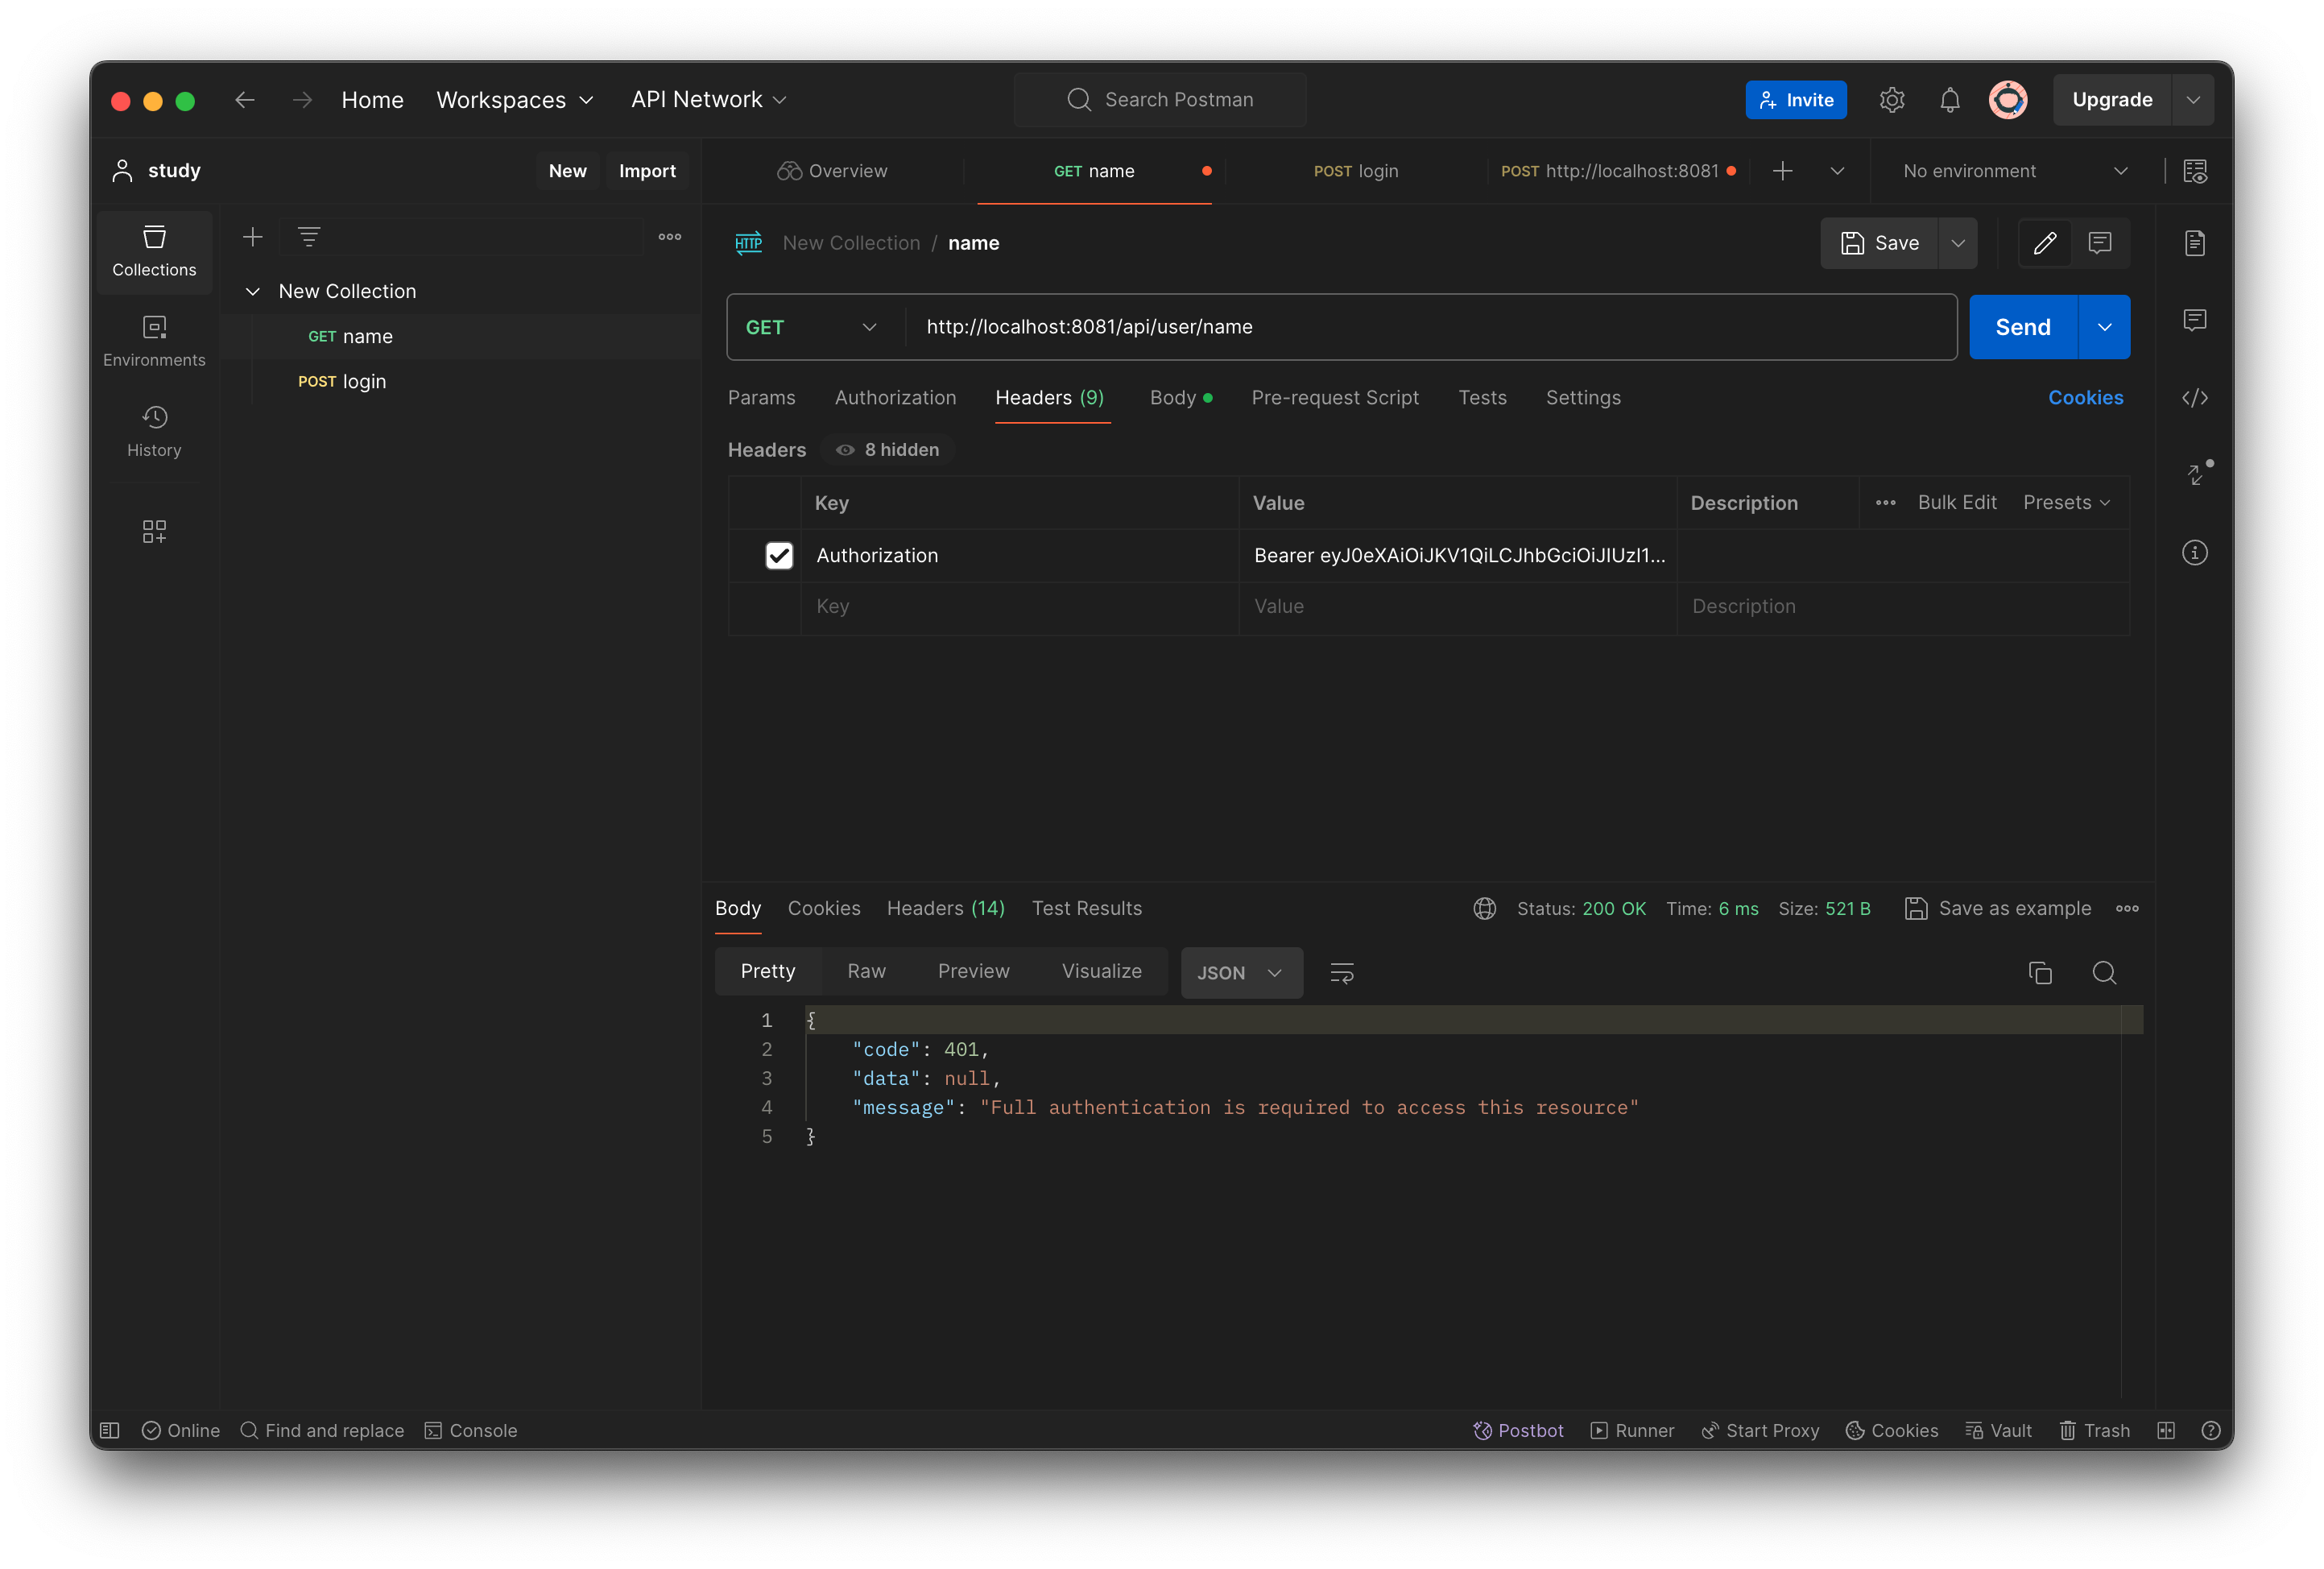
Task: Open the Overview tab
Action: coord(832,171)
